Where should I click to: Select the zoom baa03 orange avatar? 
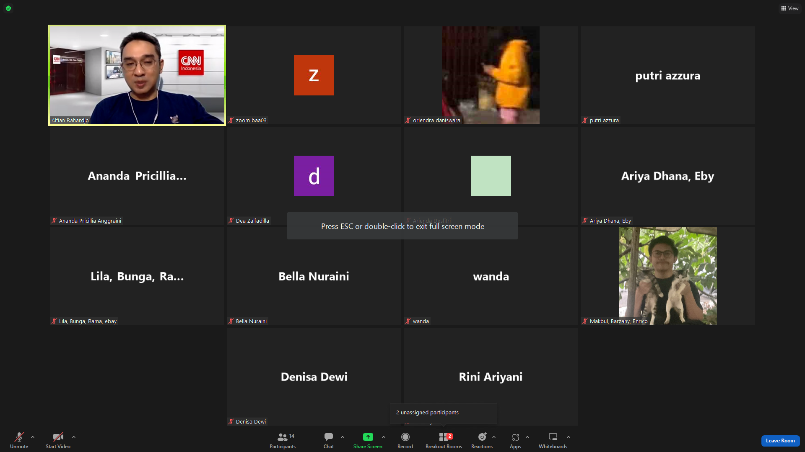[314, 75]
